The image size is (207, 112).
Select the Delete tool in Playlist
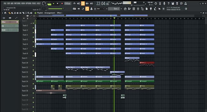coord(15,13)
